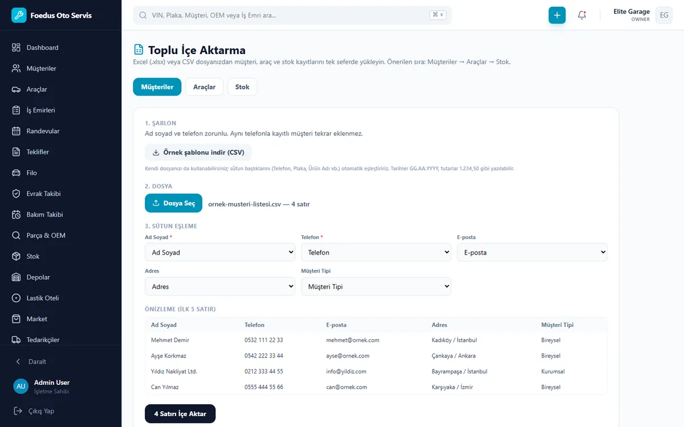Click the Teklifler document icon
The width and height of the screenshot is (684, 427).
[16, 152]
